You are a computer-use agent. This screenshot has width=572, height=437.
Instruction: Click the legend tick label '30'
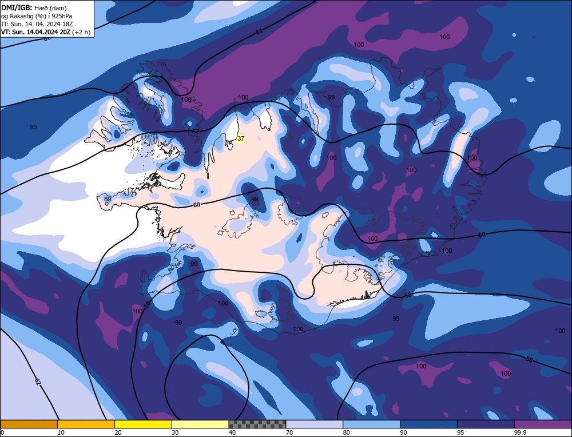pos(175,432)
